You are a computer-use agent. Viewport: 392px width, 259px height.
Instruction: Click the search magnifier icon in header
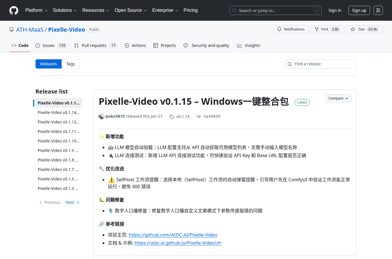pos(234,10)
